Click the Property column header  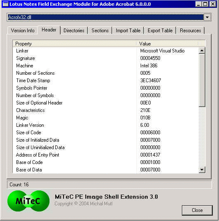75,44
